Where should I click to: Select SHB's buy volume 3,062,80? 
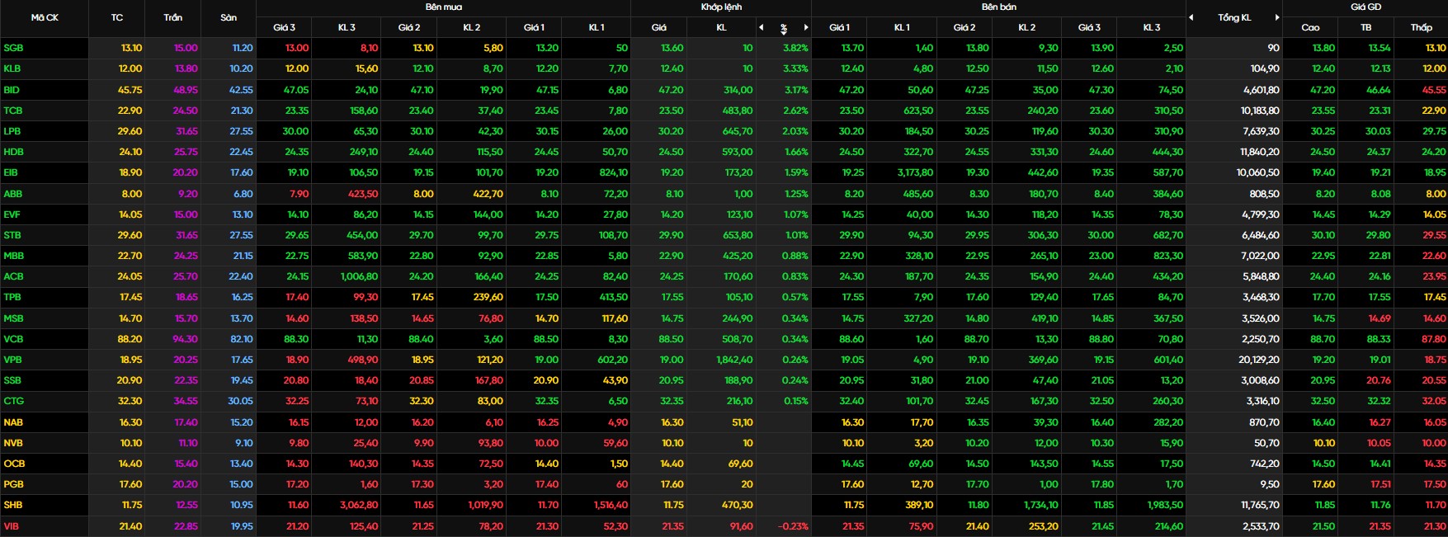click(359, 505)
